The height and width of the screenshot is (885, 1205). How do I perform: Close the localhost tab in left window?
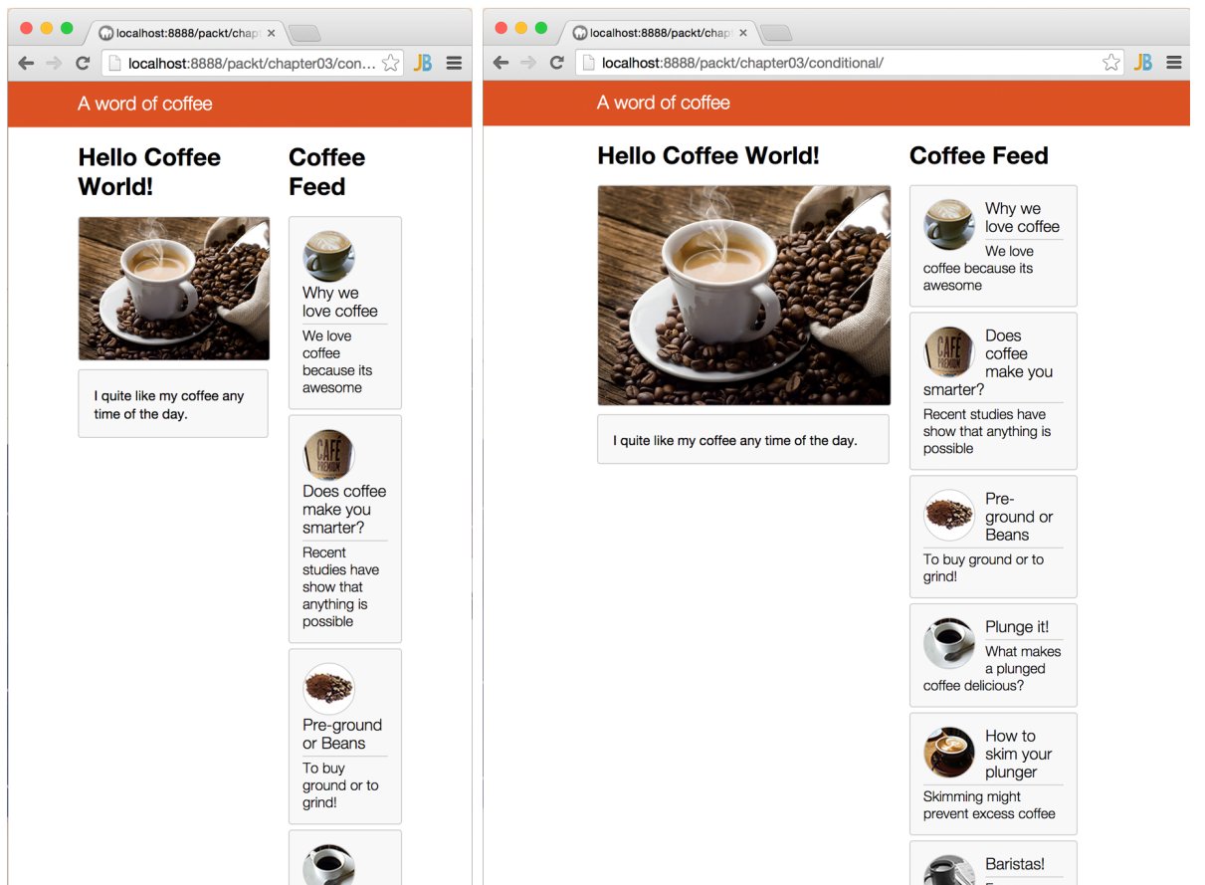272,33
